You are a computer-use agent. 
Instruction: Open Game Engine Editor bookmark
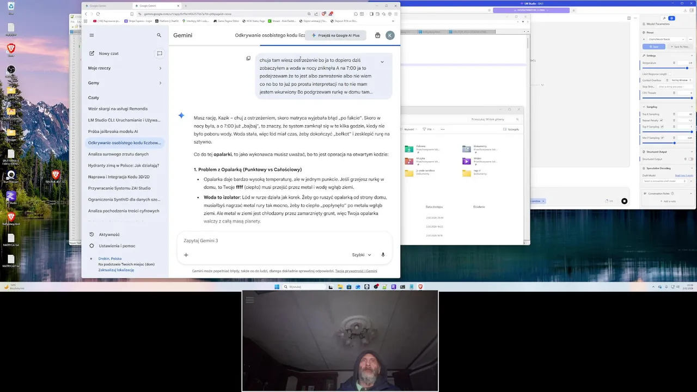[x=225, y=21]
